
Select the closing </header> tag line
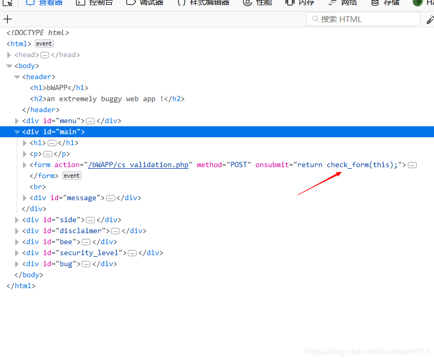41,110
